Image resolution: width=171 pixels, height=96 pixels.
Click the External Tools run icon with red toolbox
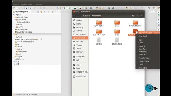pyautogui.click(x=80, y=8)
